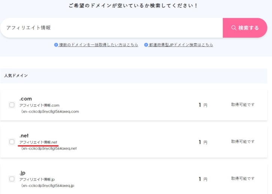272x194 pixels.
Task: Click the magnifier icon in search button
Action: click(x=234, y=28)
